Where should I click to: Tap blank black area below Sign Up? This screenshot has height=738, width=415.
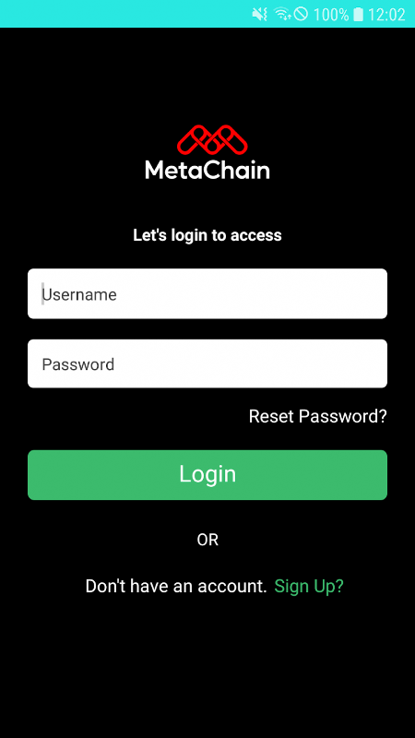[x=207, y=668]
